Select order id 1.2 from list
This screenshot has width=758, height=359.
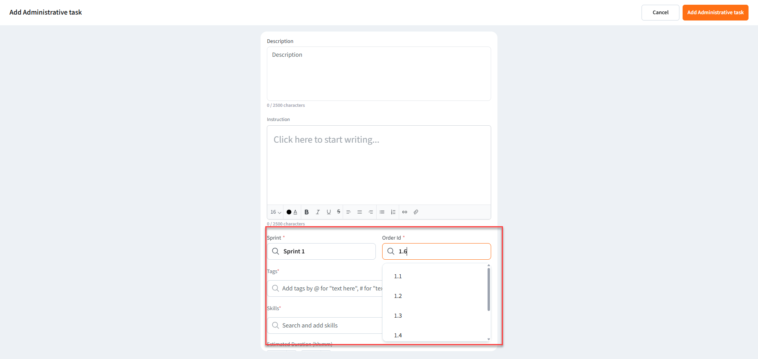(x=398, y=296)
